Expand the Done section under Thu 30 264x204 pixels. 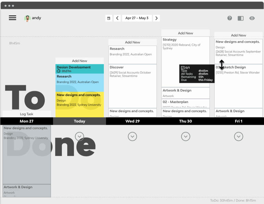[x=186, y=136]
